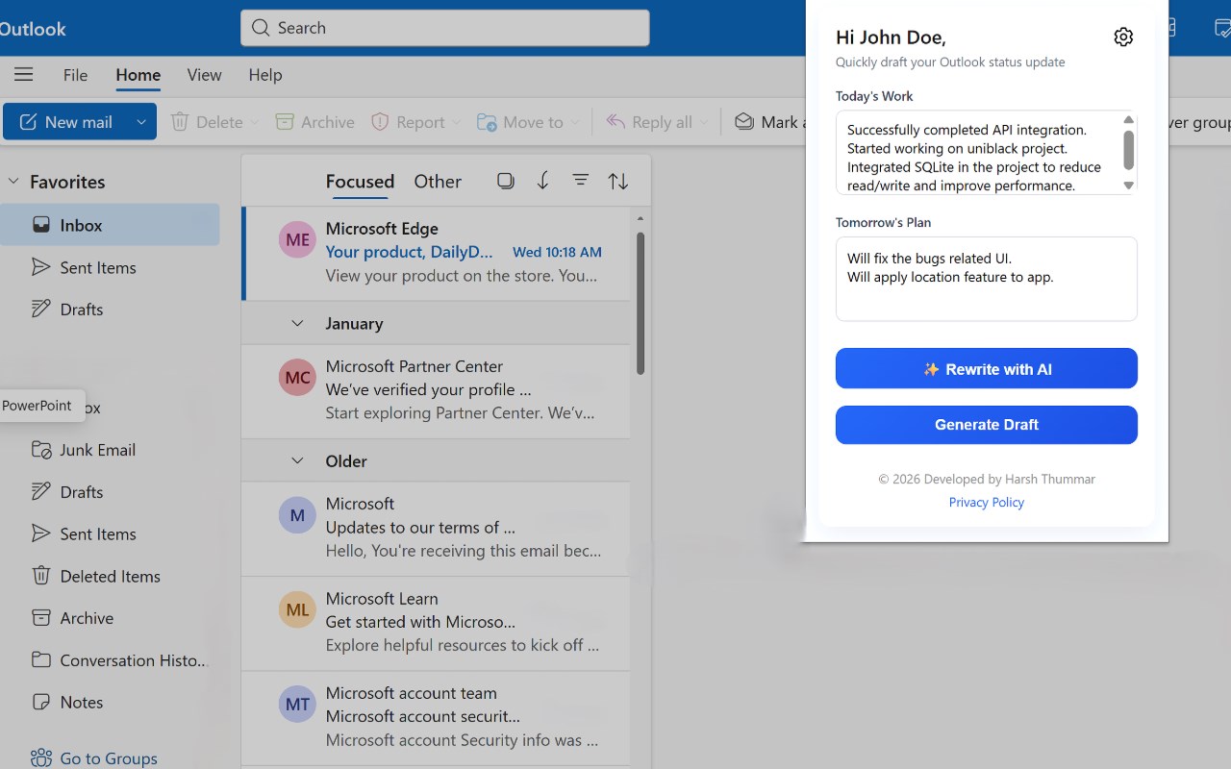This screenshot has width=1231, height=769.
Task: Open the File menu
Action: [75, 75]
